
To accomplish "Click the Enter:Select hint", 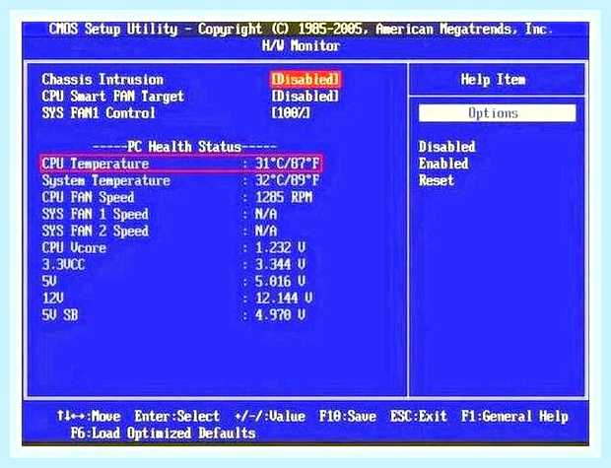I will [x=177, y=416].
